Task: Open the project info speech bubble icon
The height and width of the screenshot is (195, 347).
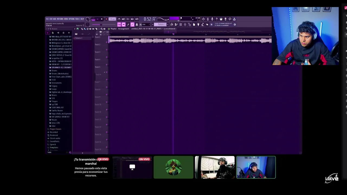Action: tap(230, 19)
